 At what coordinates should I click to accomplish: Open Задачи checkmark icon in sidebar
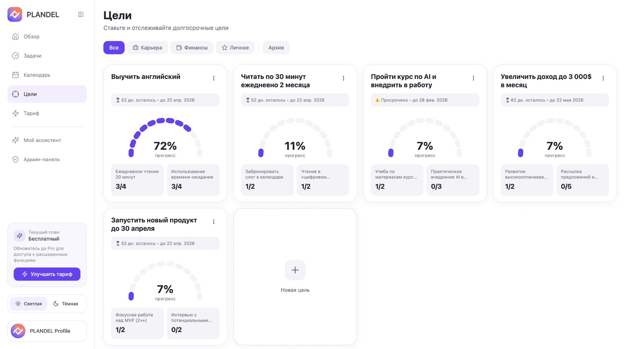pos(15,56)
